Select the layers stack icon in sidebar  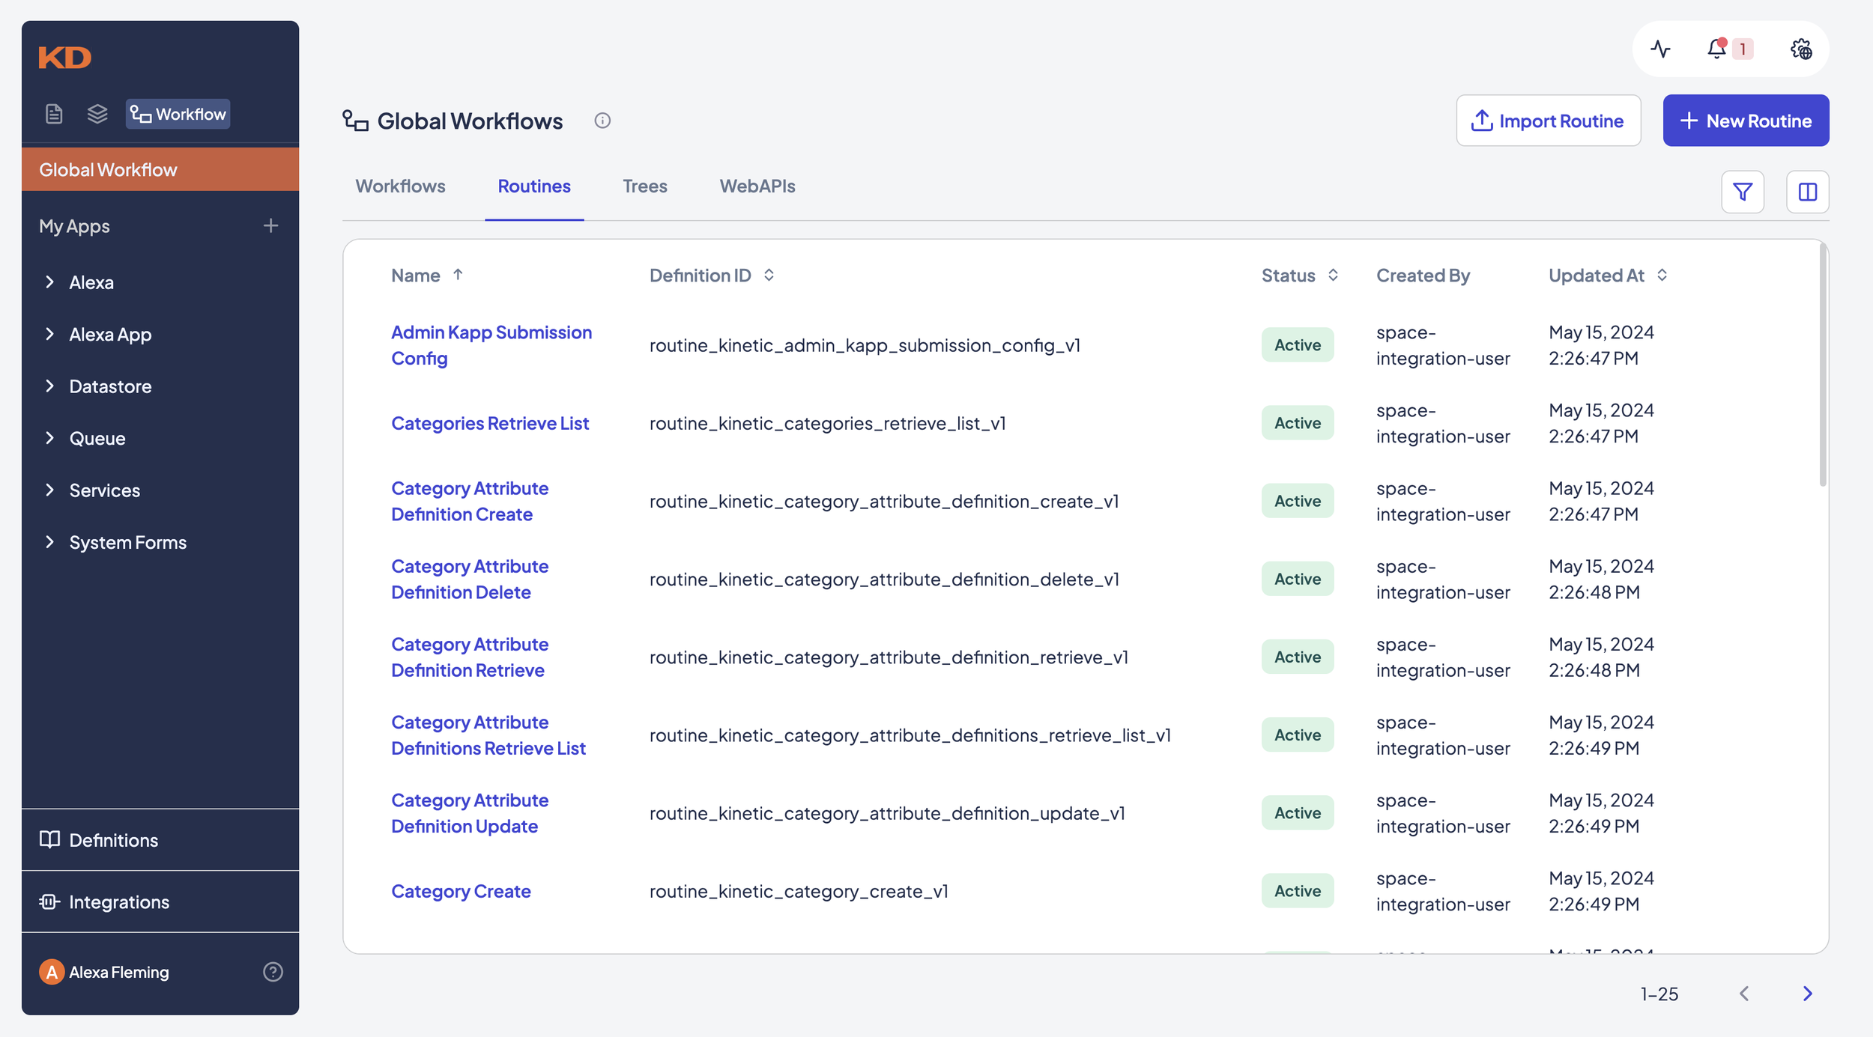tap(97, 114)
